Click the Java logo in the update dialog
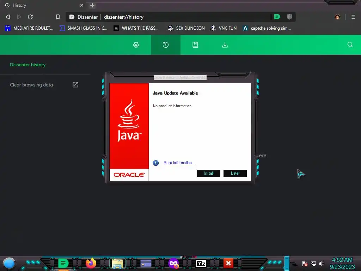361x271 pixels. pos(129,121)
